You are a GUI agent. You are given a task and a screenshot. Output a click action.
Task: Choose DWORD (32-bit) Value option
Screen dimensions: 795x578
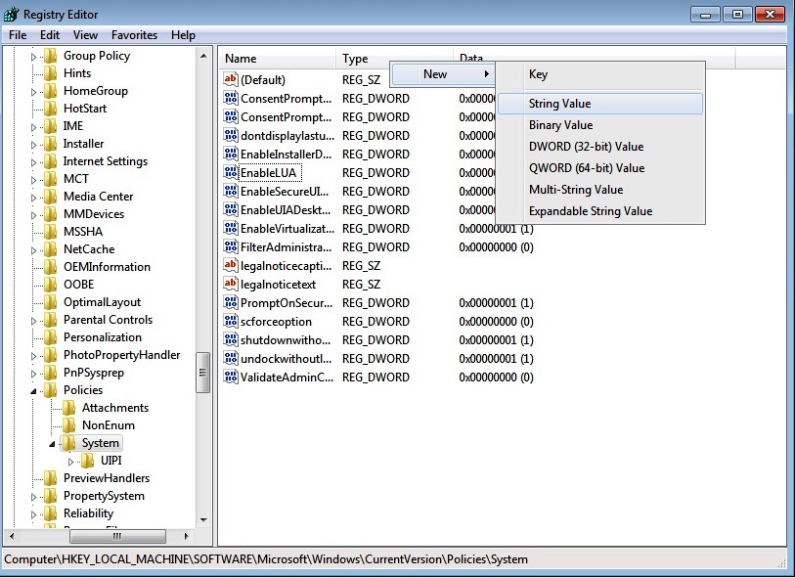(600, 147)
